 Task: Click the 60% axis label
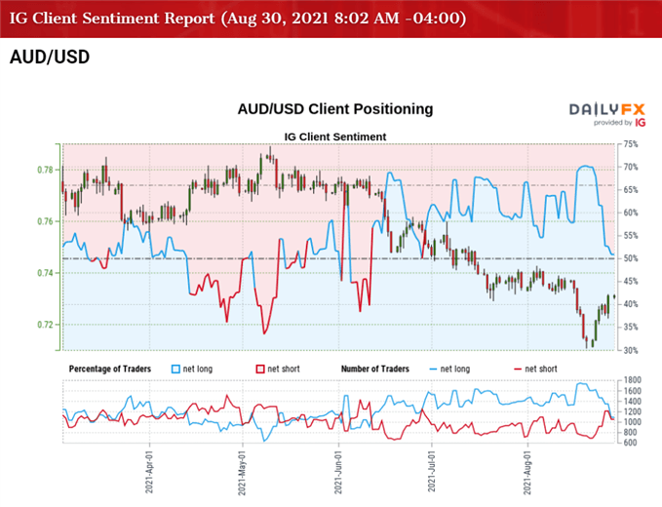click(631, 213)
